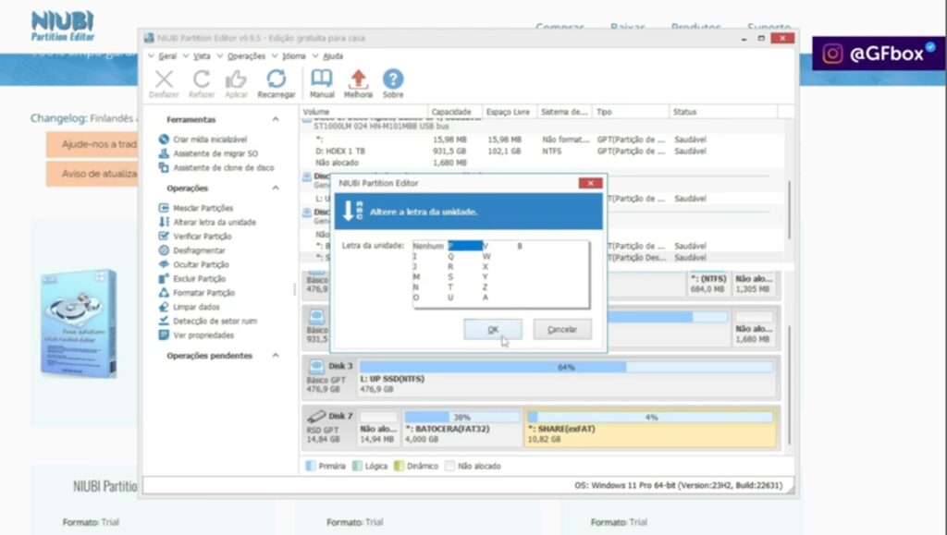Click the Ajude-nos a trad... website button
947x535 pixels.
point(92,145)
